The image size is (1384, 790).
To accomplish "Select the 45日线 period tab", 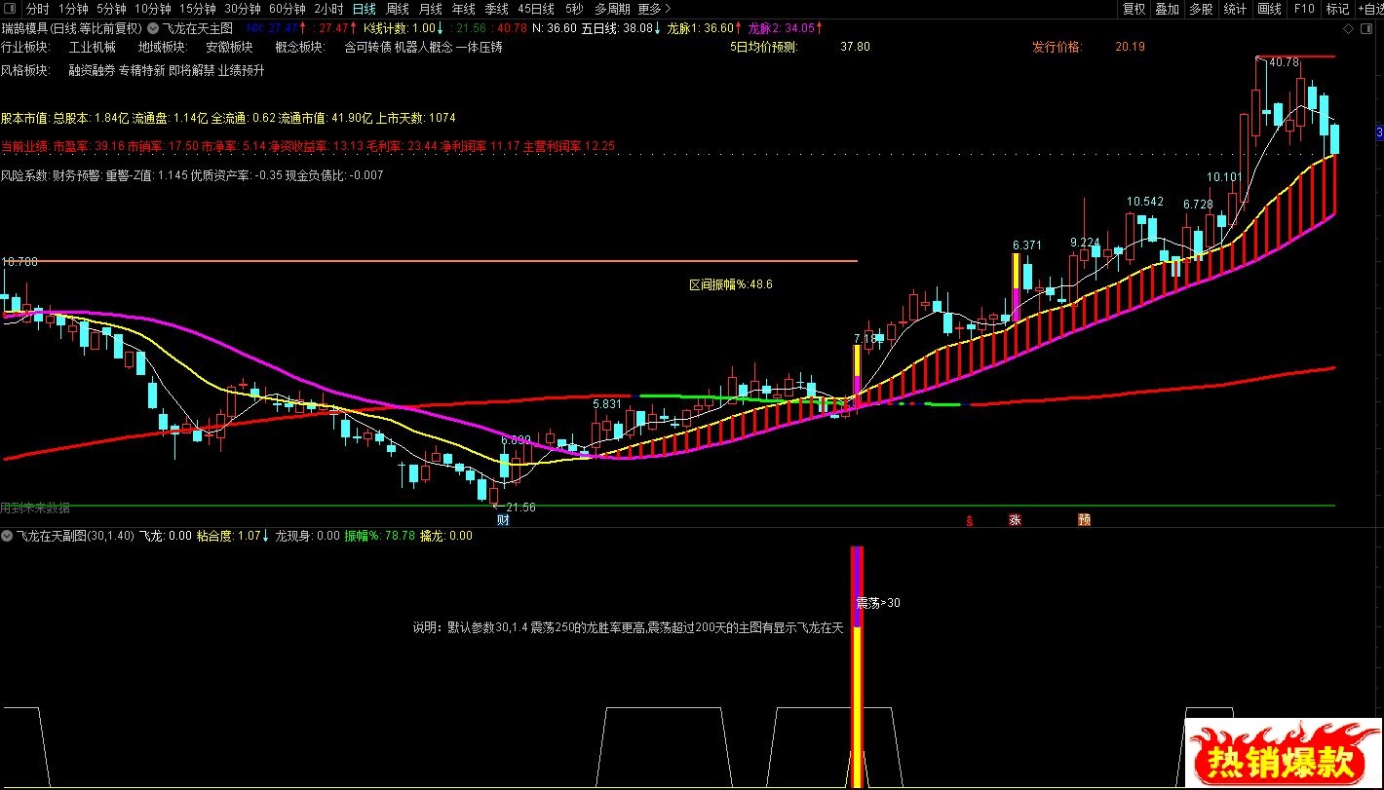I will 536,9.
